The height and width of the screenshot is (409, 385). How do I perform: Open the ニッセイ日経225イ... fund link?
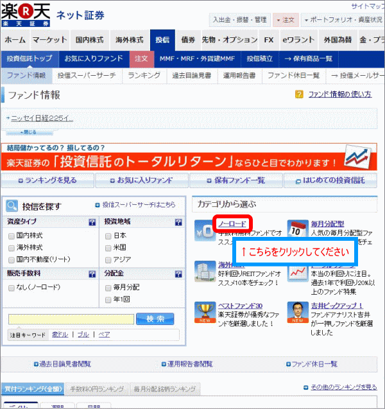pos(42,118)
